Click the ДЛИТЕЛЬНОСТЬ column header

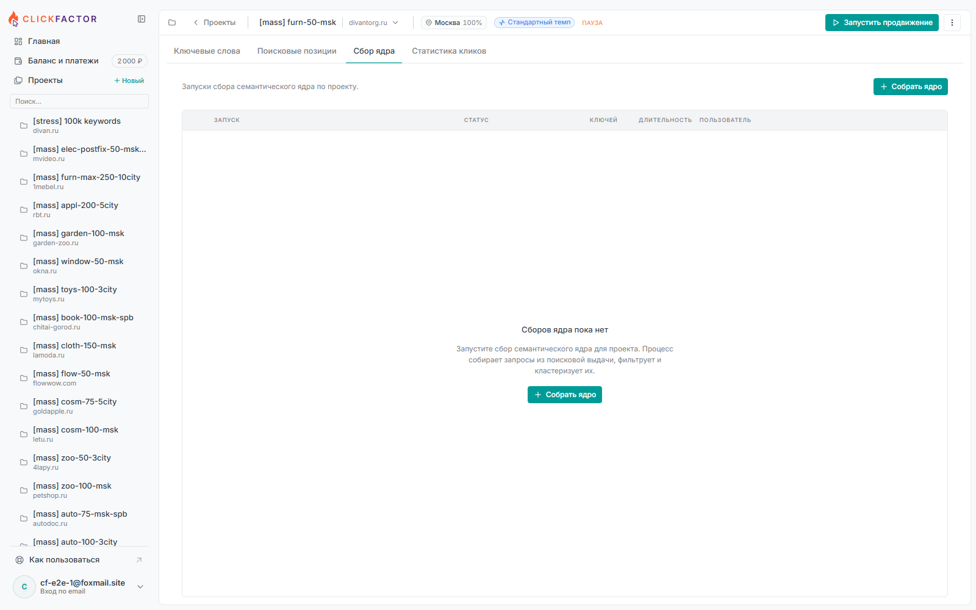(x=665, y=120)
